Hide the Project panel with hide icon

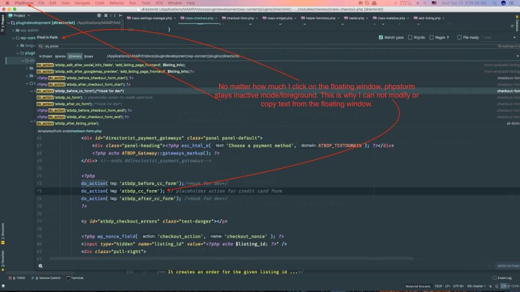click(x=120, y=16)
